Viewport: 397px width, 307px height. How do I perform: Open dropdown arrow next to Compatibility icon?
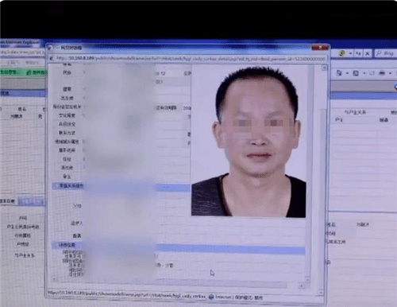350,53
